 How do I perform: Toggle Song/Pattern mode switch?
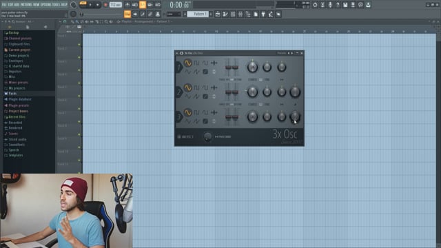click(83, 5)
